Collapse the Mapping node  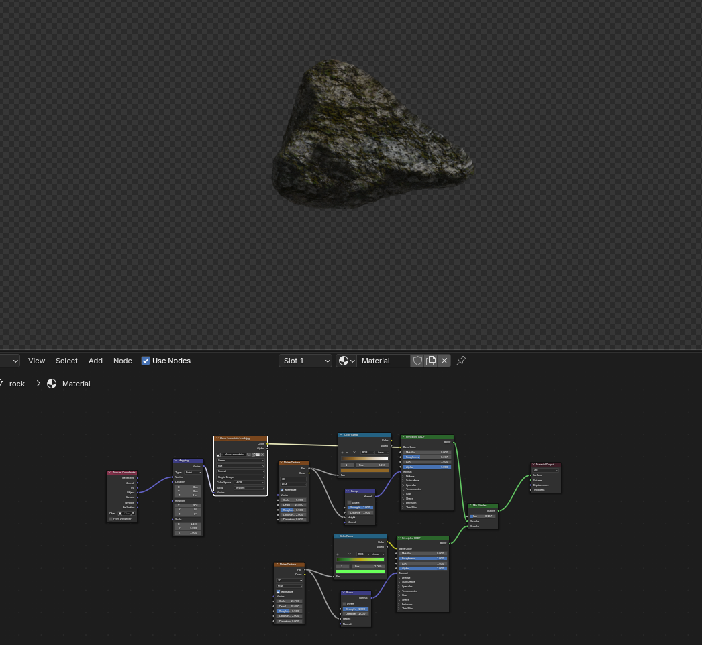coord(176,460)
